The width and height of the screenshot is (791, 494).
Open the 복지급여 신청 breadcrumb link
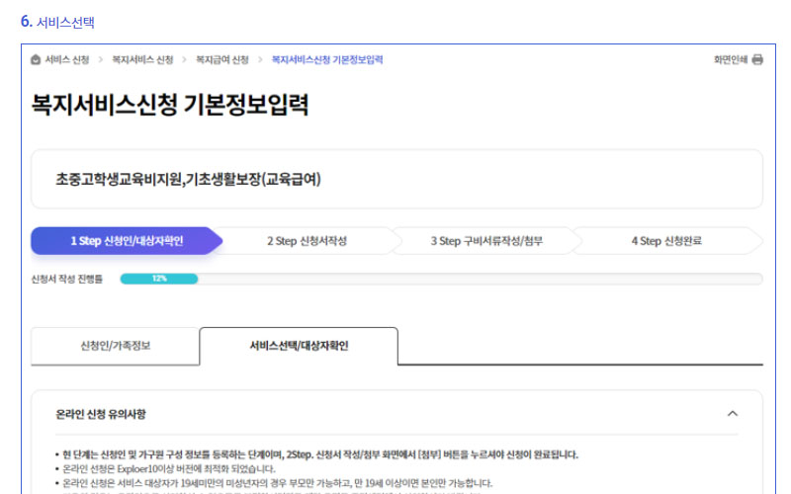pos(222,60)
